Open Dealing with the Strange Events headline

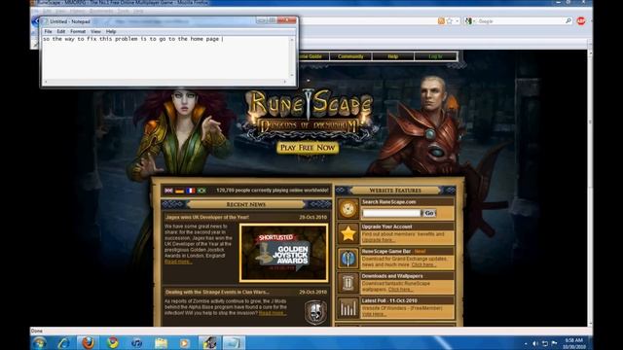click(x=217, y=292)
